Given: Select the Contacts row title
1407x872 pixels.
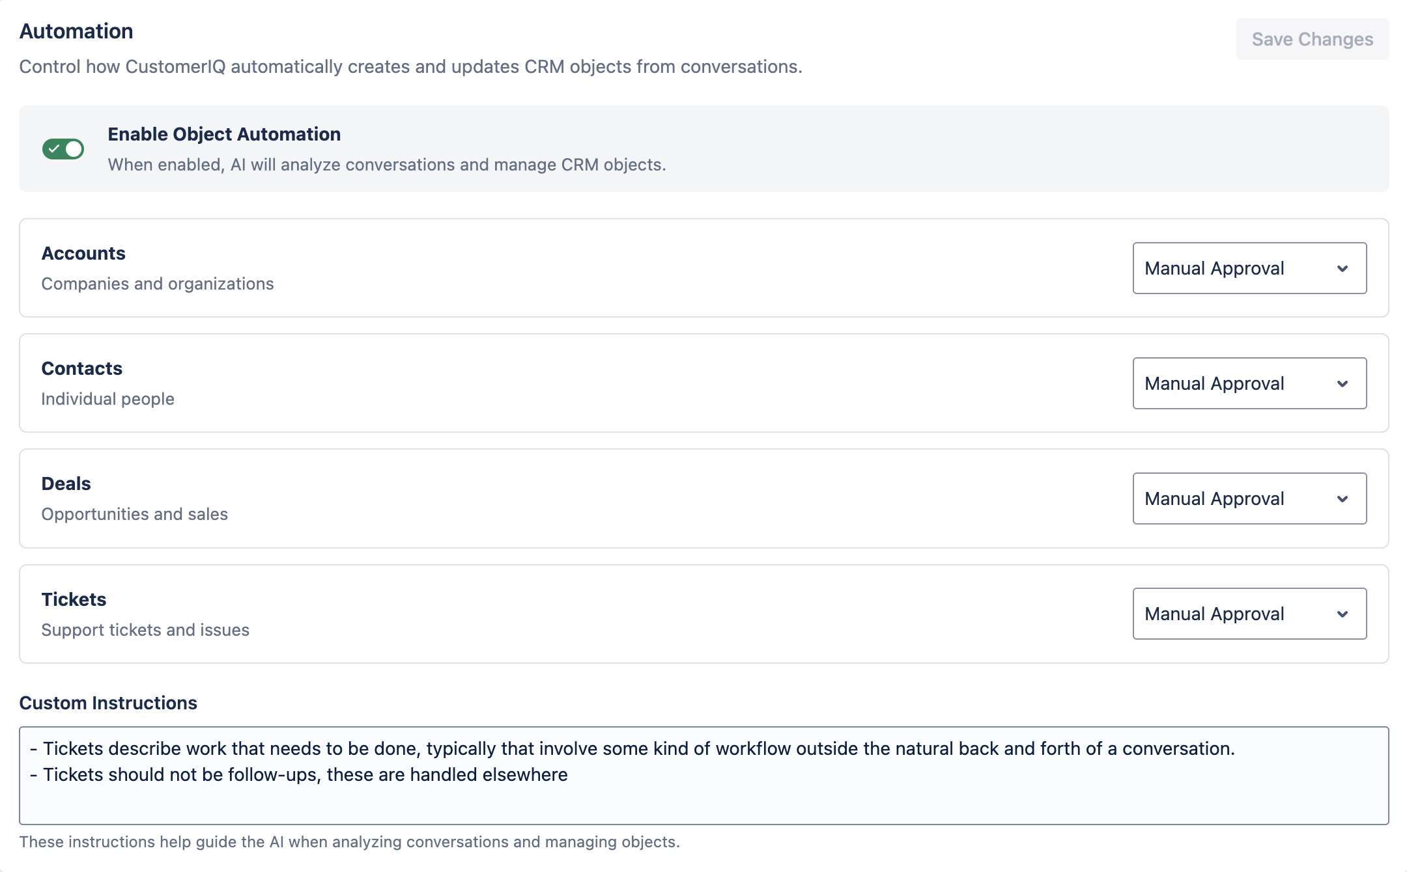Looking at the screenshot, I should click(82, 368).
